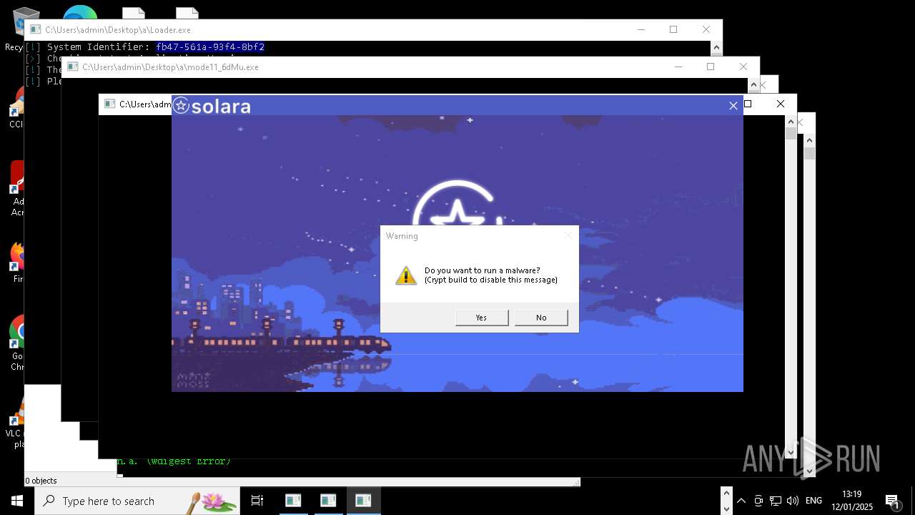The height and width of the screenshot is (515, 915).
Task: Click the highlighted System Identifier value fb47-561a-93f4-8bf2
Action: pyautogui.click(x=210, y=47)
